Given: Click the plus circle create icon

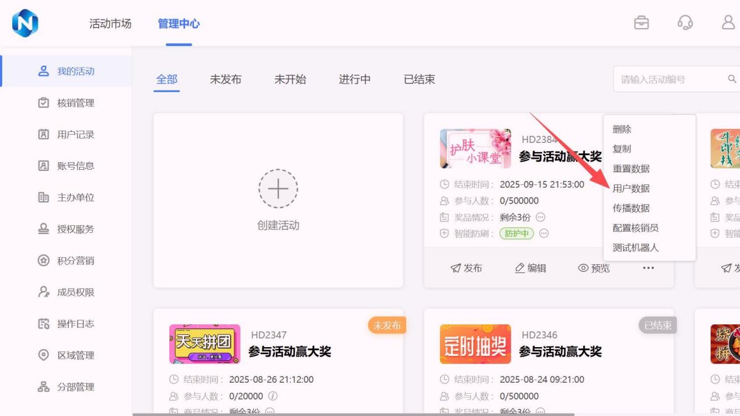Looking at the screenshot, I should [278, 188].
